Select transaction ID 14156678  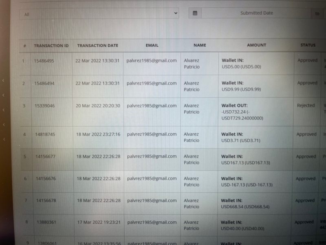[46, 200]
